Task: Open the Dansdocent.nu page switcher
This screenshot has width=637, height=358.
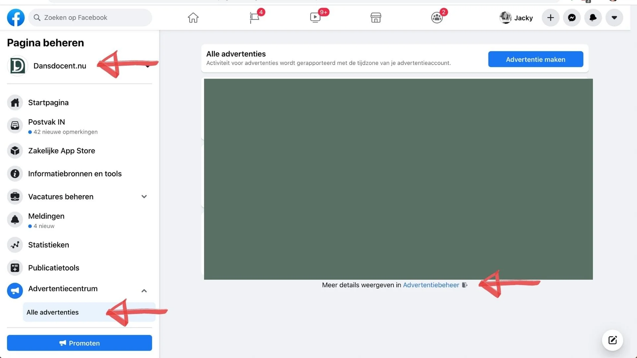Action: (x=60, y=66)
